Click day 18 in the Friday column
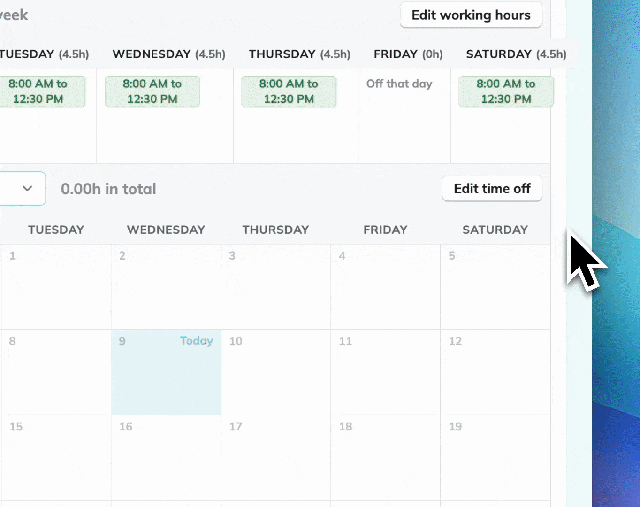The height and width of the screenshot is (507, 640). coord(385,458)
